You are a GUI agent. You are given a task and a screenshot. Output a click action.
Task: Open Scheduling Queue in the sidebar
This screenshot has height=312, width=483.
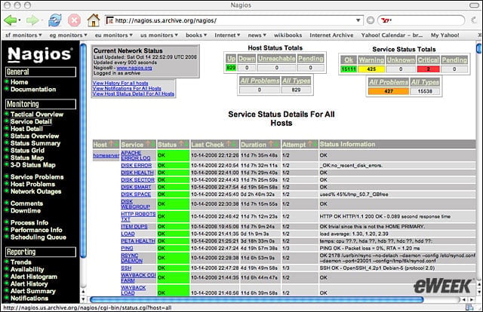coord(38,237)
